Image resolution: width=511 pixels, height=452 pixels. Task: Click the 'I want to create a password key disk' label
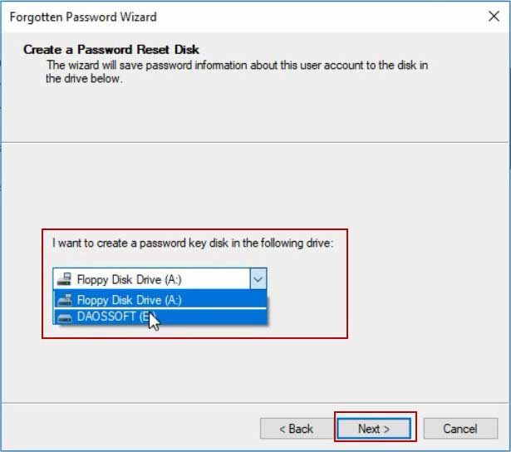[x=193, y=243]
